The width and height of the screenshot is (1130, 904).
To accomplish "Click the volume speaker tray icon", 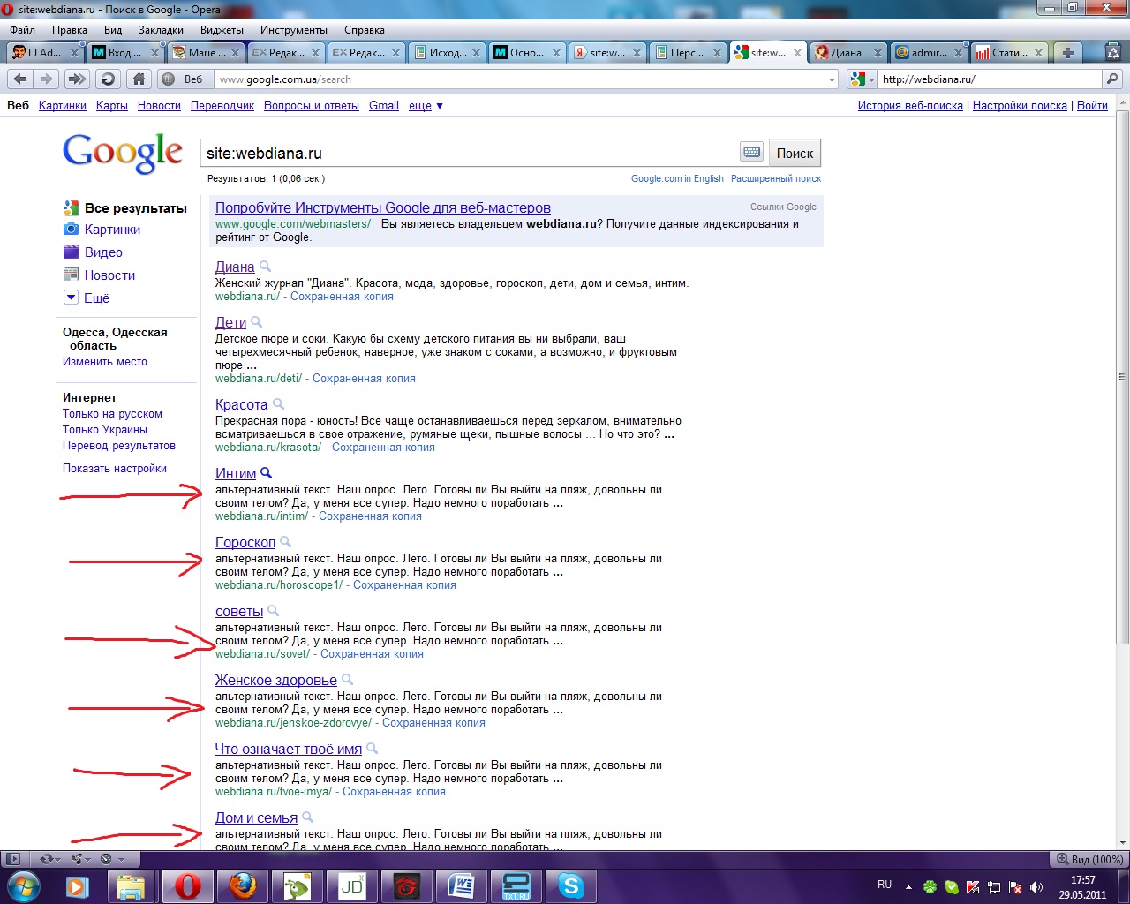I will click(x=1036, y=886).
